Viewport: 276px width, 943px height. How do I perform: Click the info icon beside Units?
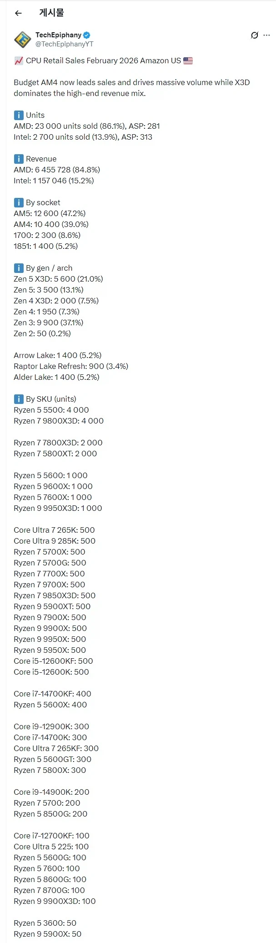point(19,115)
